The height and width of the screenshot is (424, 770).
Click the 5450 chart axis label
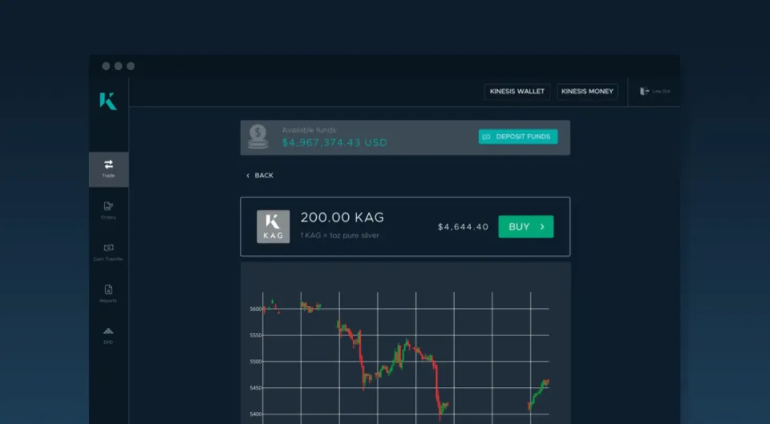click(255, 388)
